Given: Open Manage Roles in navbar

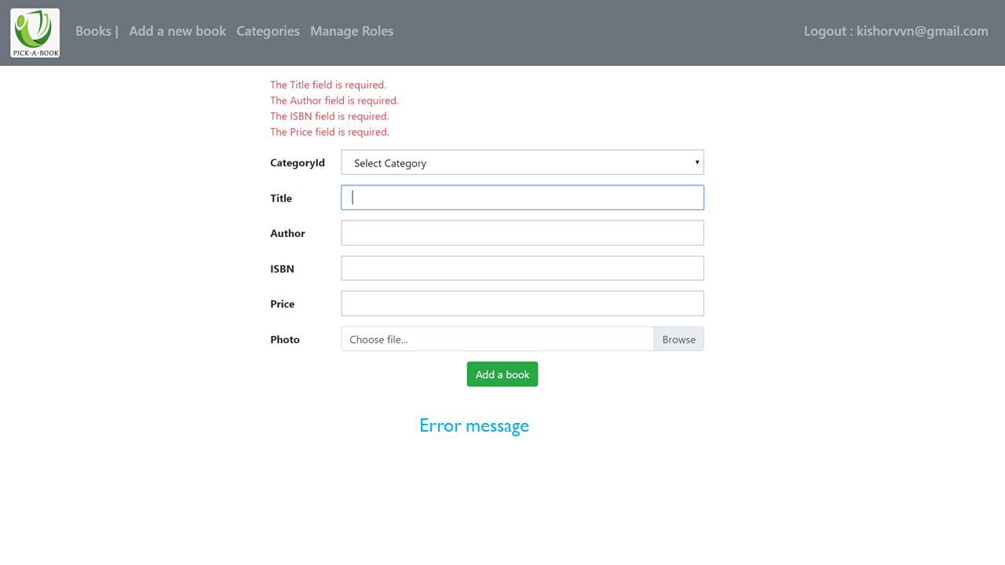Looking at the screenshot, I should pyautogui.click(x=352, y=31).
